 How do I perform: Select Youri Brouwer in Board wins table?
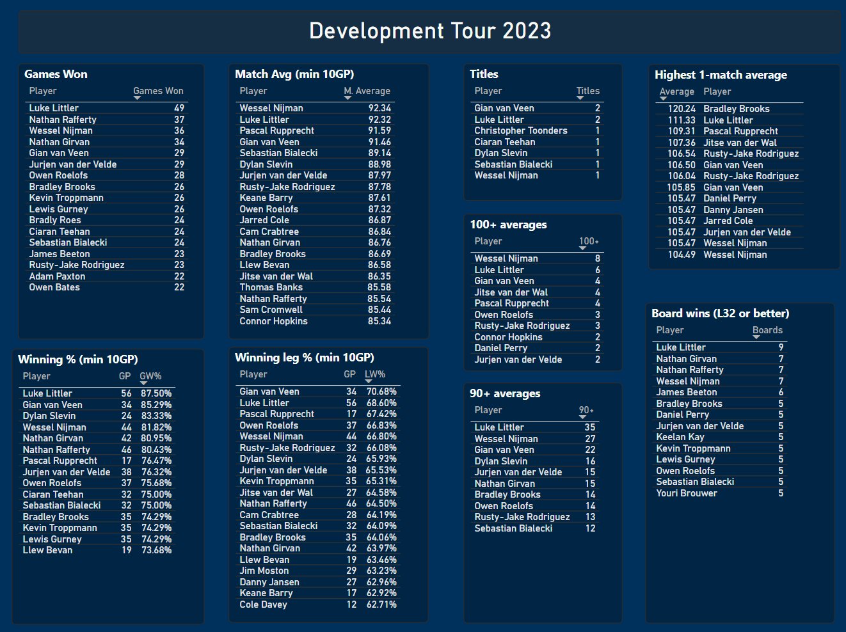point(687,493)
